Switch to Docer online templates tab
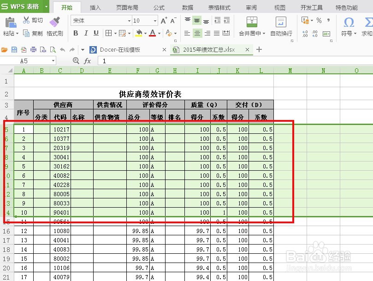The width and height of the screenshot is (373, 281). (x=120, y=49)
